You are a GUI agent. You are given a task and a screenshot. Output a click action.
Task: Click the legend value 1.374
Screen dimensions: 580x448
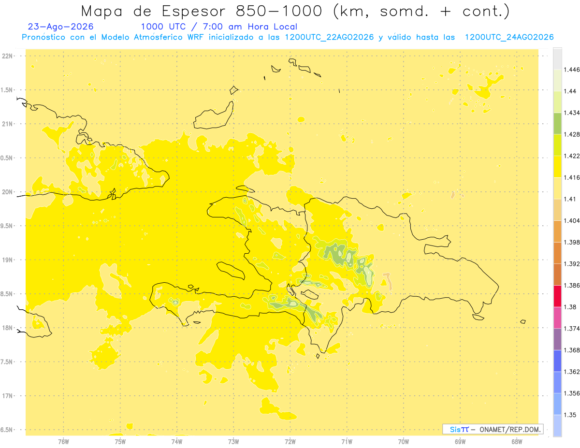(572, 328)
